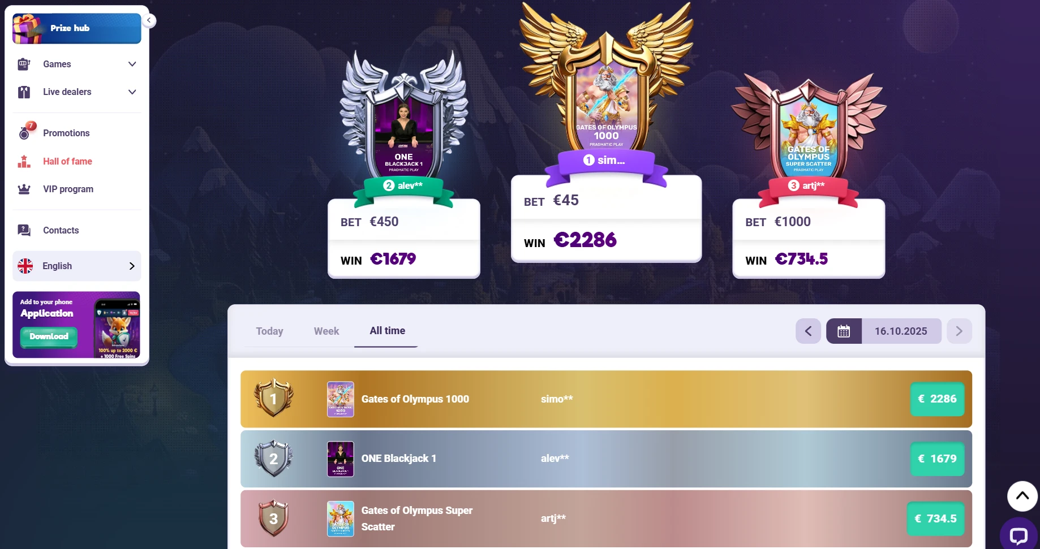Click the 16.10.2025 date field
Image resolution: width=1040 pixels, height=549 pixels.
901,331
